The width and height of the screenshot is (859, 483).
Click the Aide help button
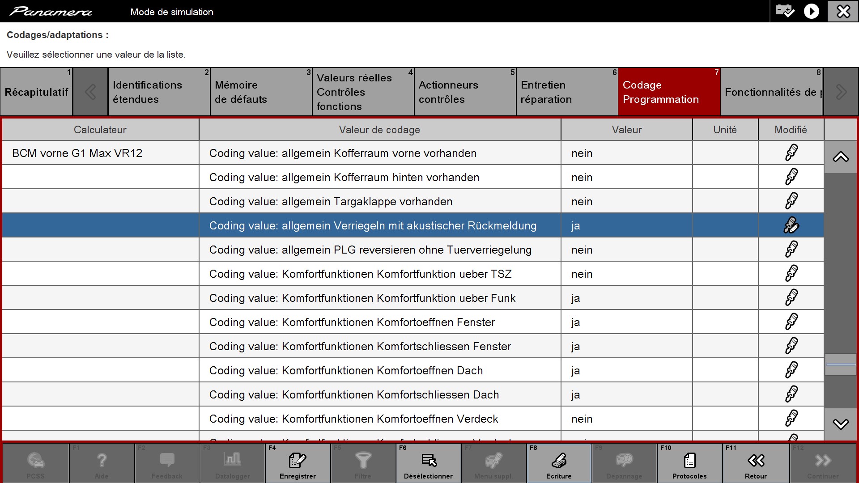(102, 463)
